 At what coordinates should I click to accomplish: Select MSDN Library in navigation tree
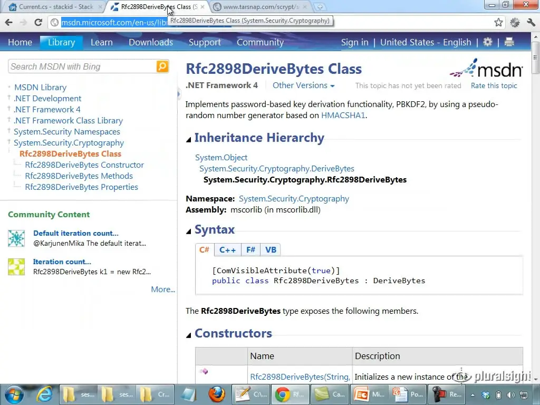[40, 88]
